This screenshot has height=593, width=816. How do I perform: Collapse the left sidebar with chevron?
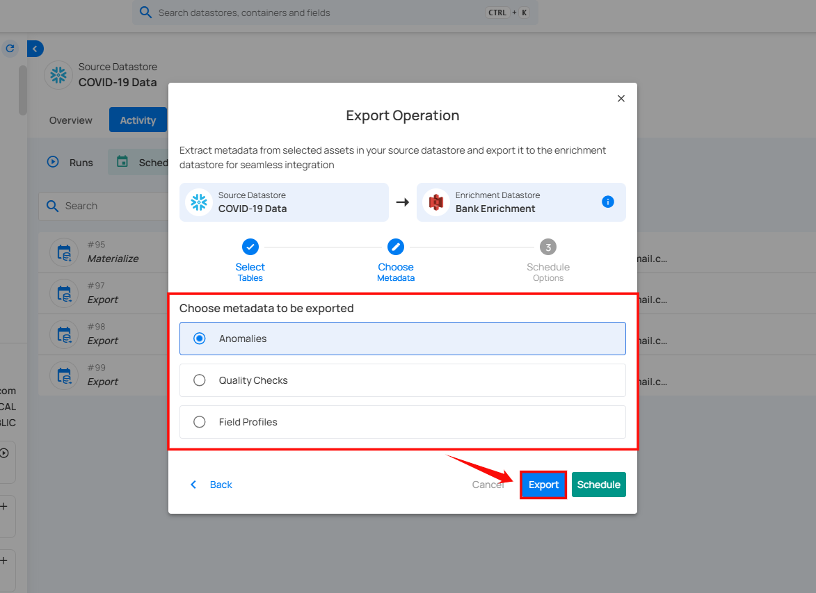pyautogui.click(x=35, y=49)
